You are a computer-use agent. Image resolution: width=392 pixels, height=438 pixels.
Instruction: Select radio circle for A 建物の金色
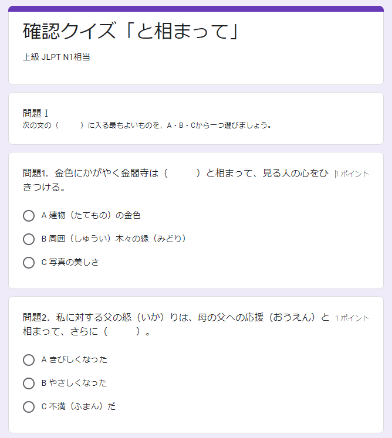(29, 216)
